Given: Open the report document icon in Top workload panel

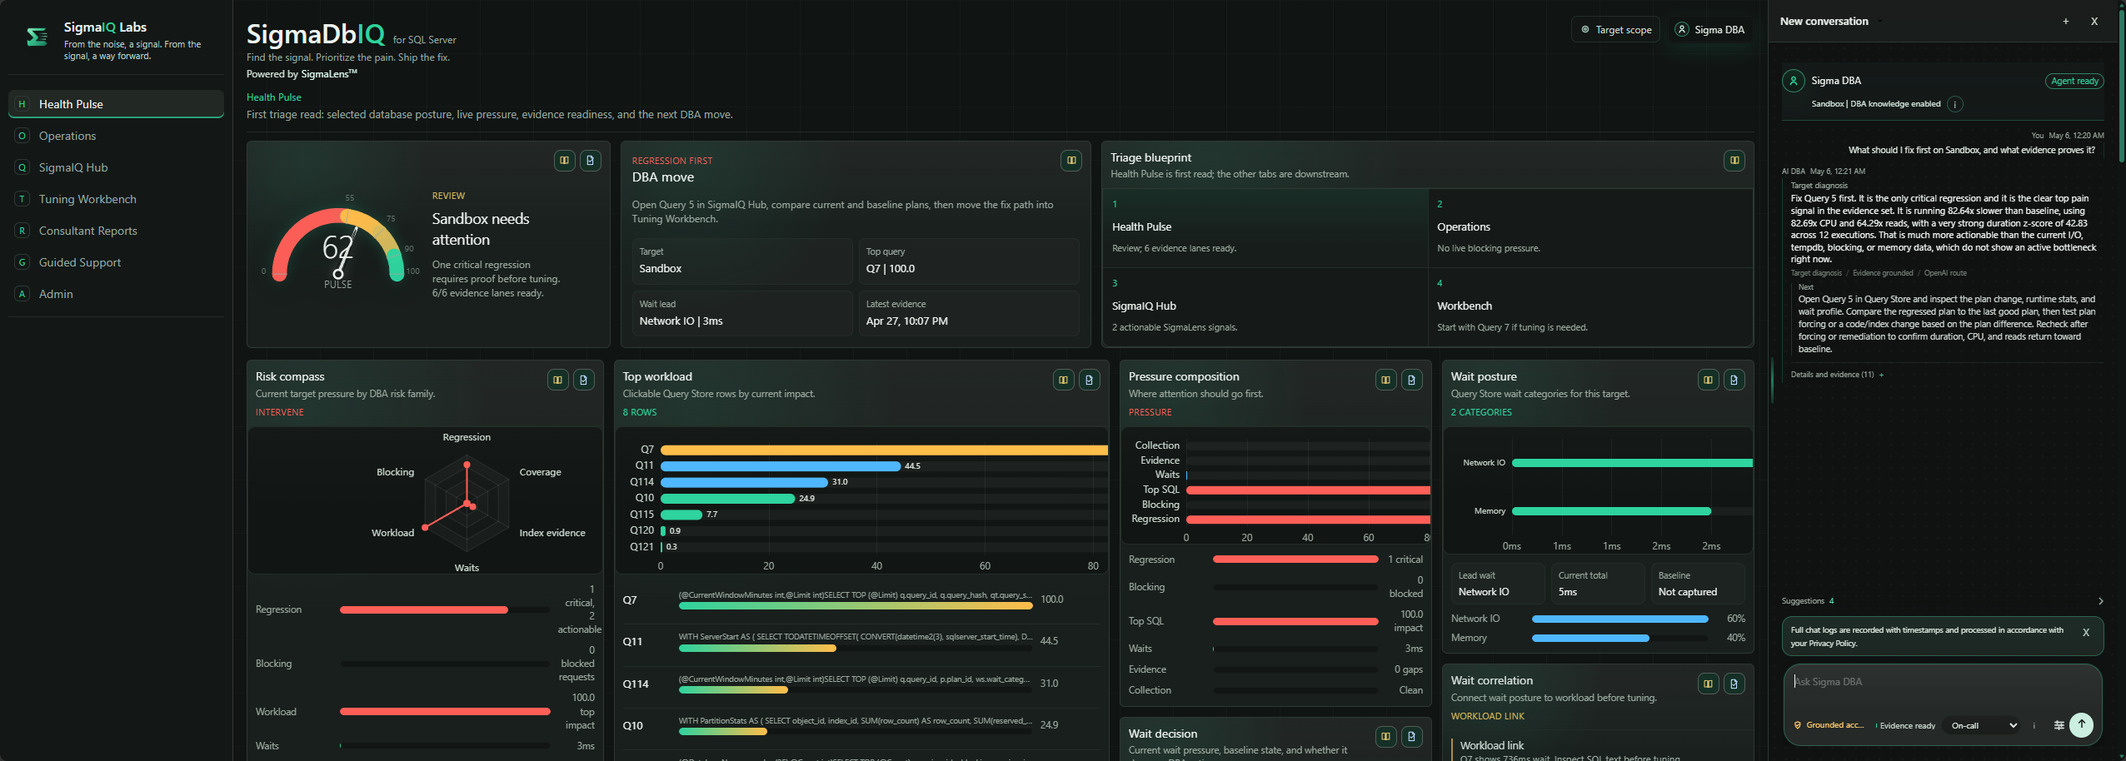Looking at the screenshot, I should point(1090,380).
